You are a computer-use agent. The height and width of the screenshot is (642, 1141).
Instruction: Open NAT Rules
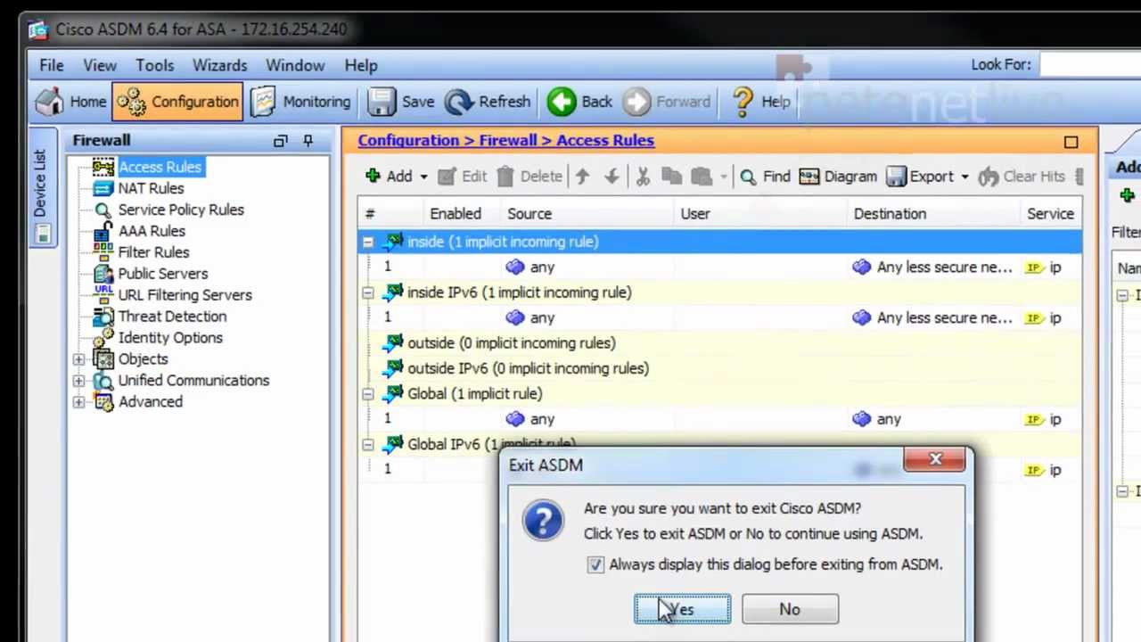pos(151,188)
